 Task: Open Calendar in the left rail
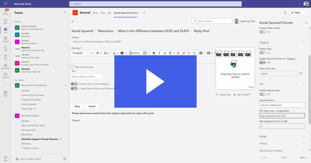point(6,39)
